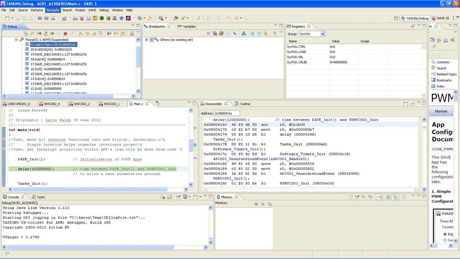Click the red Terminate icon in Debug view
The width and height of the screenshot is (460, 259).
click(x=65, y=34)
